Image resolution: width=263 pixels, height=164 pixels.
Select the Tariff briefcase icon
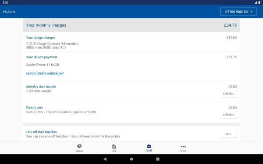click(149, 146)
